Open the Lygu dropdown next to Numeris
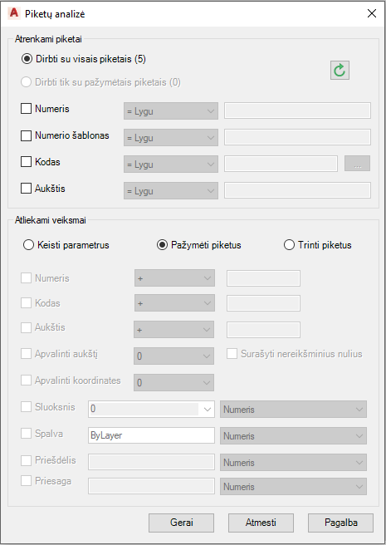This screenshot has height=545, width=386. pos(171,111)
